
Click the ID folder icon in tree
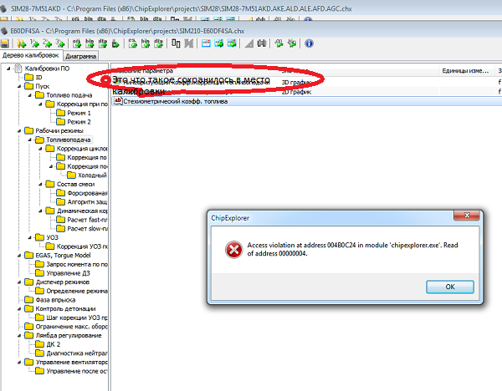click(x=28, y=77)
